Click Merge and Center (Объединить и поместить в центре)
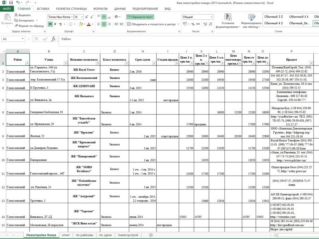The width and height of the screenshot is (319, 239). tap(151, 24)
